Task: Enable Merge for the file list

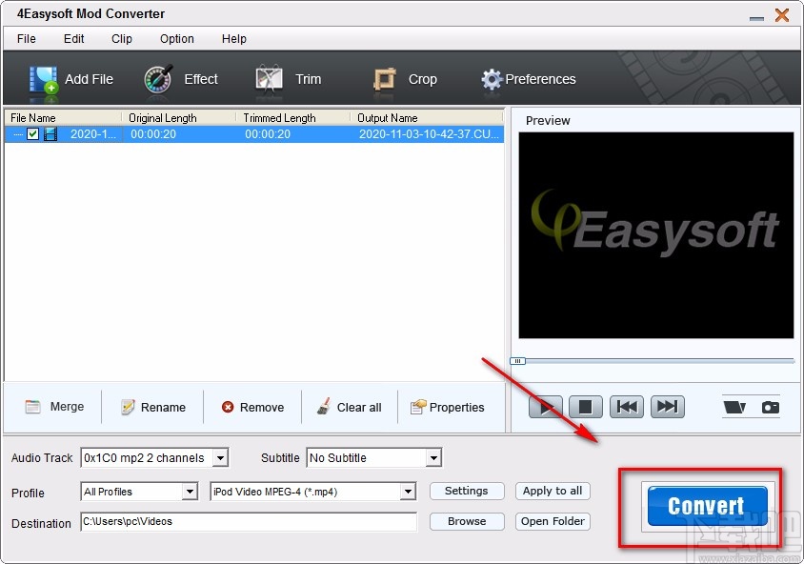Action: 53,407
